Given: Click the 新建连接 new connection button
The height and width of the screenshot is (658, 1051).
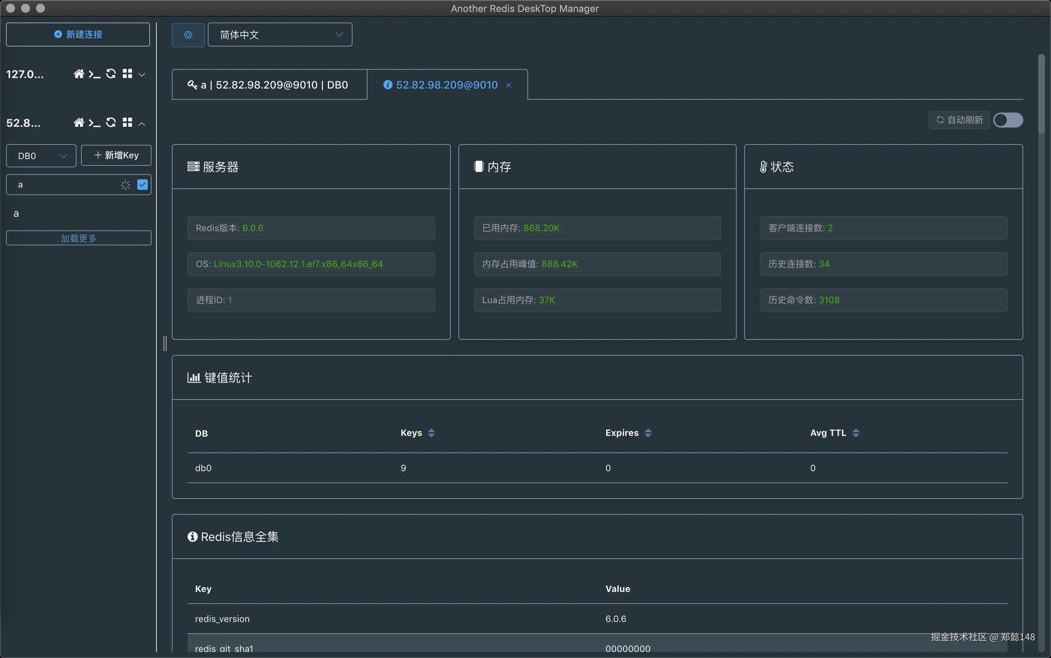Looking at the screenshot, I should point(78,35).
